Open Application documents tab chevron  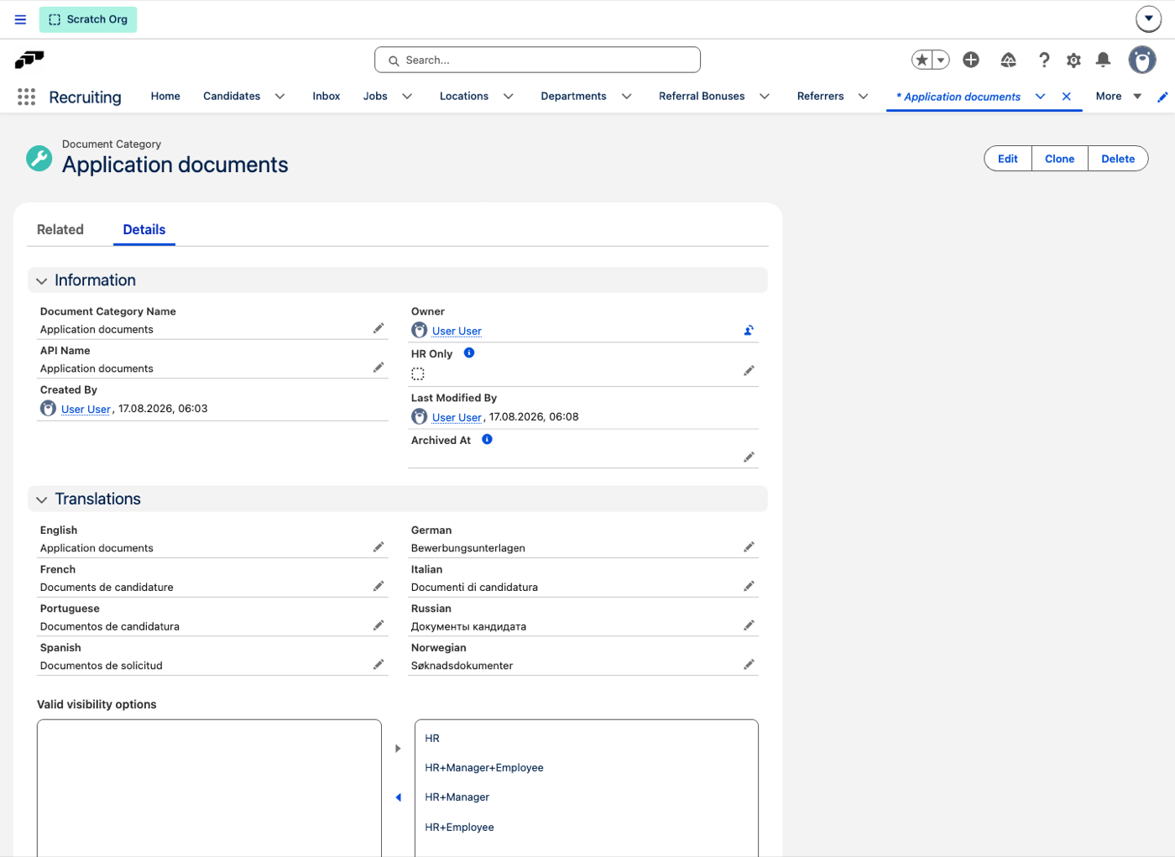tap(1040, 97)
